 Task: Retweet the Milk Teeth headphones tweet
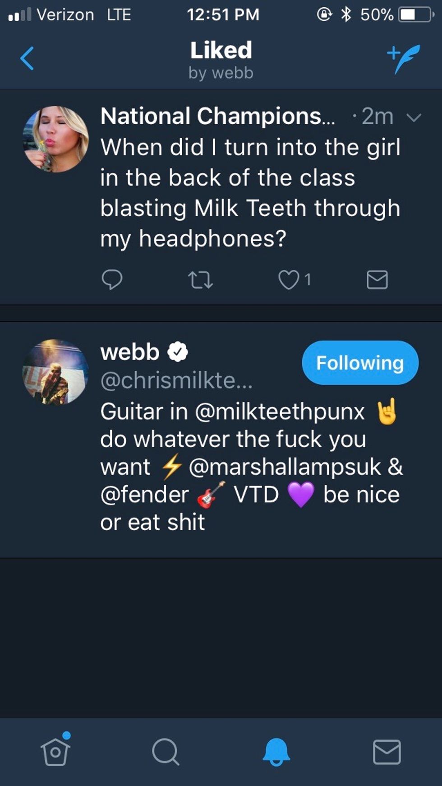[200, 280]
